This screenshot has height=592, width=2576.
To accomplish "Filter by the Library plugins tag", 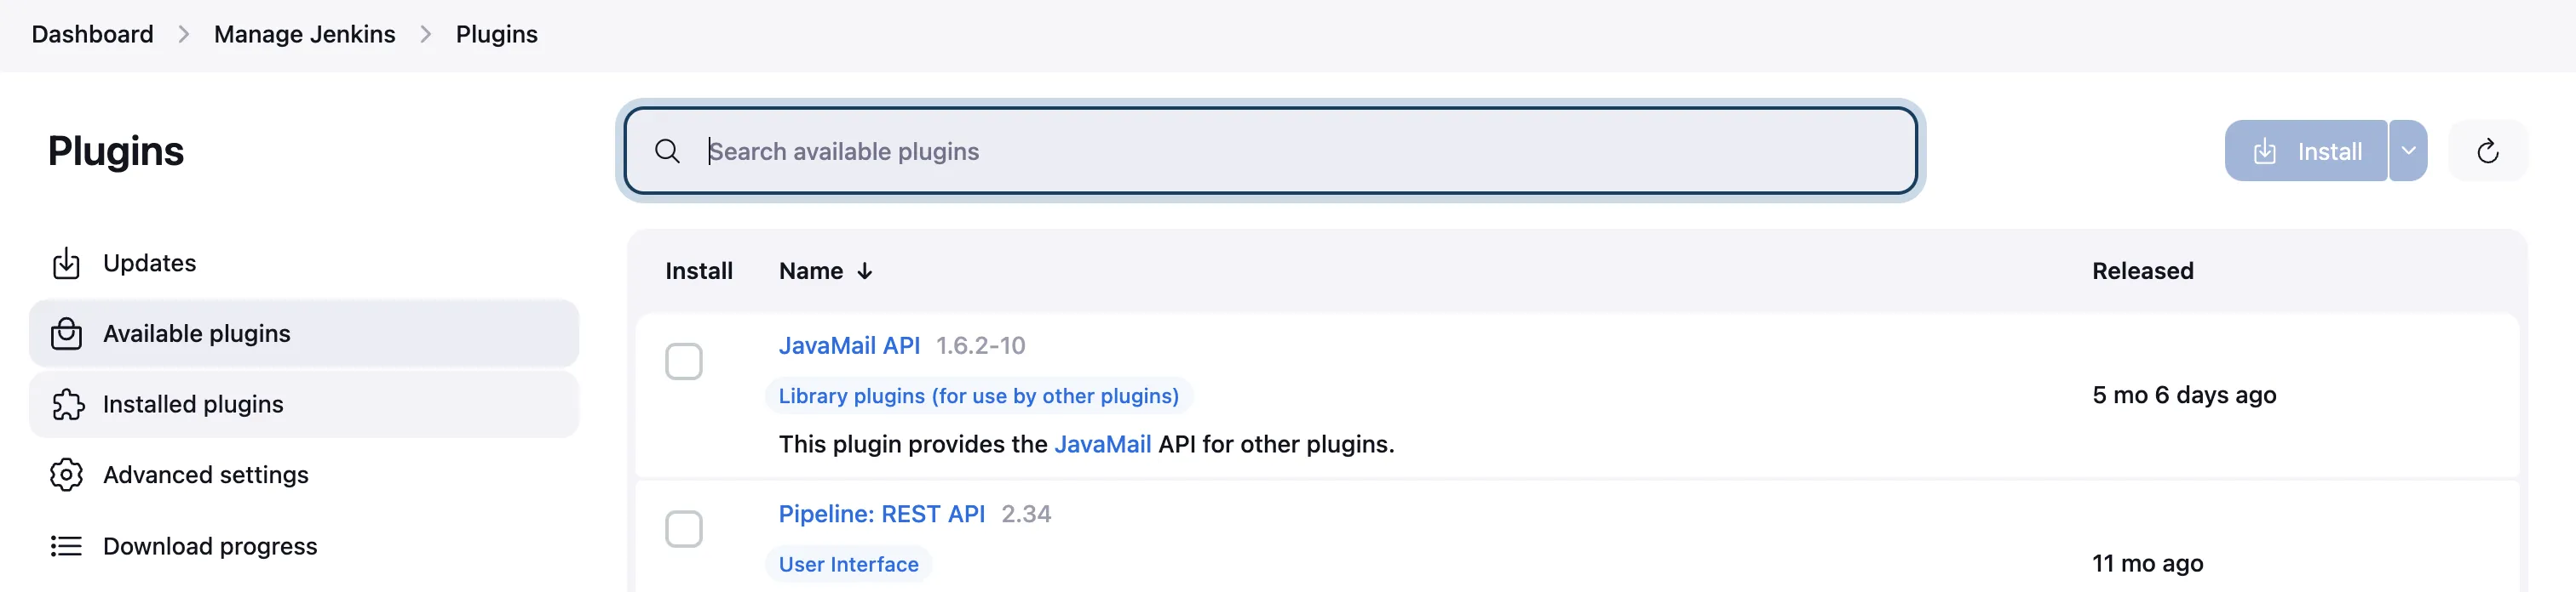I will click(x=978, y=396).
